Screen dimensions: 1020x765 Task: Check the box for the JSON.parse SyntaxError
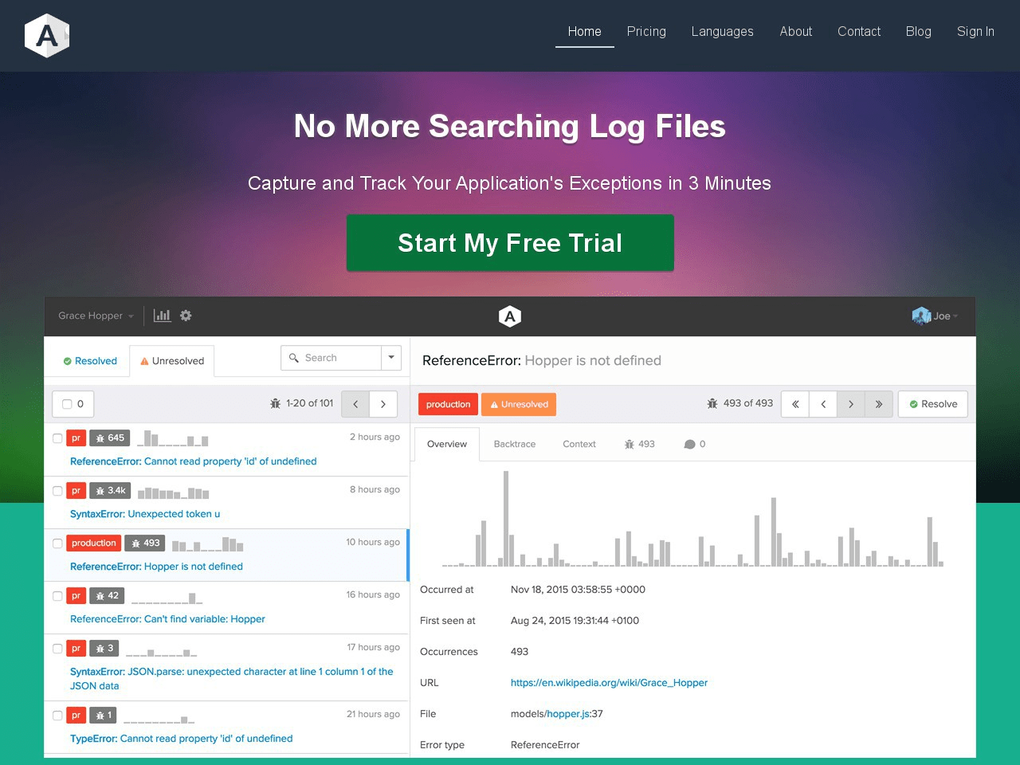coord(57,649)
